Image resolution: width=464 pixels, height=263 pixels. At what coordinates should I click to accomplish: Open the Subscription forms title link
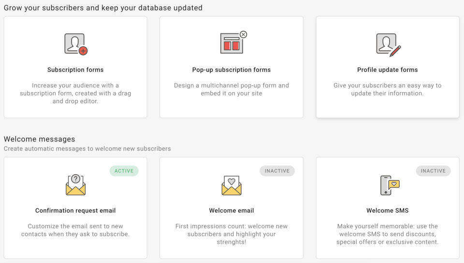[x=75, y=70]
